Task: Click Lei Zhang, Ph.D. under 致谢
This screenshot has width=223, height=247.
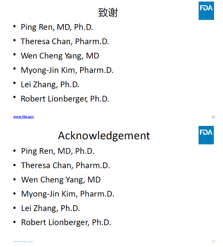Action: [x=50, y=84]
